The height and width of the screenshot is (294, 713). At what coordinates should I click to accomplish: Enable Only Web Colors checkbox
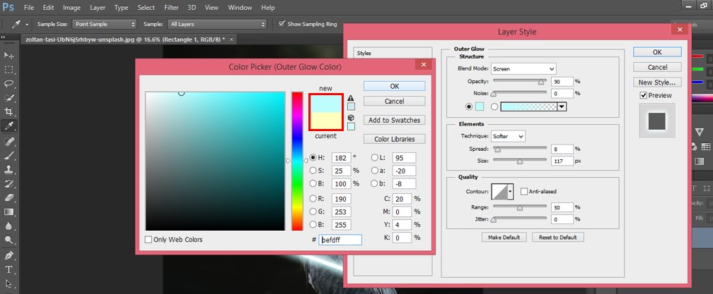149,240
